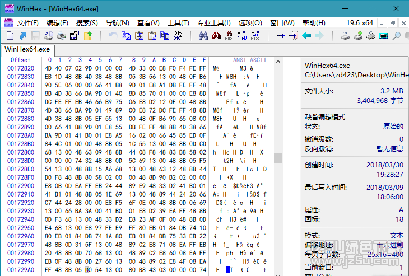Click offset row 00172950
Image resolution: width=409 pixels, height=276 pixels.
21,228
